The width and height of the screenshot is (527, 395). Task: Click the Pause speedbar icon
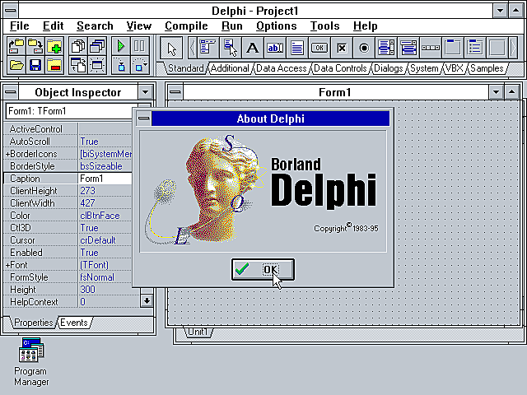click(x=139, y=46)
